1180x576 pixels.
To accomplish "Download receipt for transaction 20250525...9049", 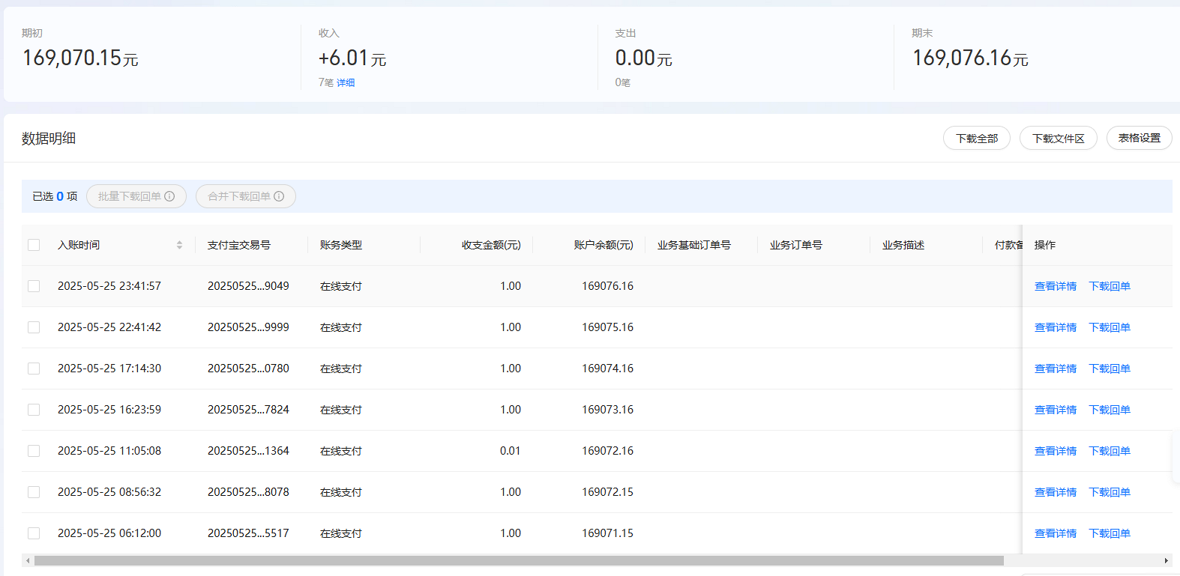I will [1110, 286].
